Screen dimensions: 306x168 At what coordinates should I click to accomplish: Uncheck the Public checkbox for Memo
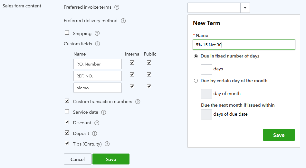tap(149, 86)
